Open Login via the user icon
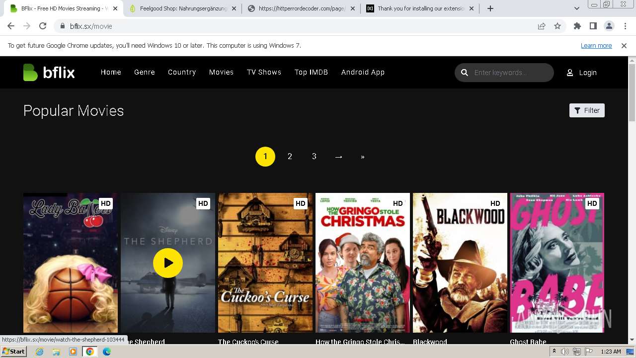 coord(581,73)
